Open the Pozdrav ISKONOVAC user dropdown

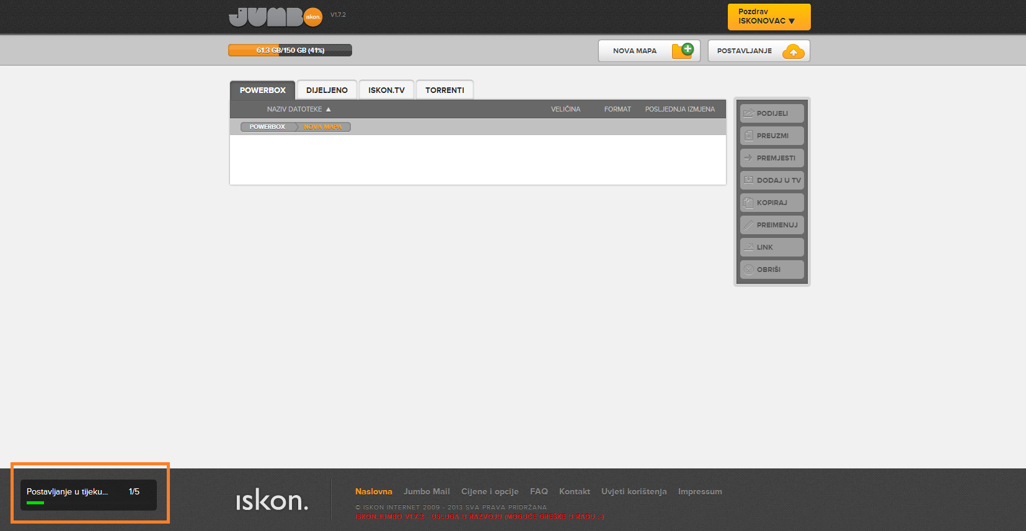tap(769, 17)
